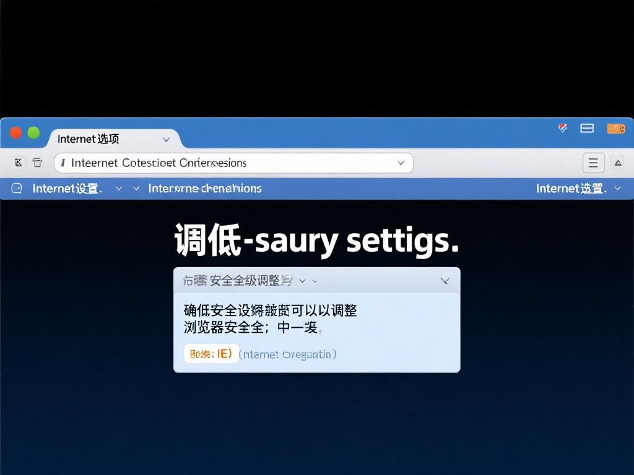
Task: Click the 即绕: IE button in the dialog
Action: click(x=211, y=354)
